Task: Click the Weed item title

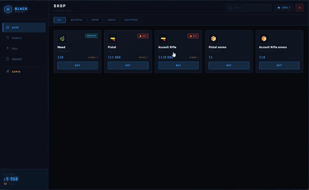Action: point(61,47)
